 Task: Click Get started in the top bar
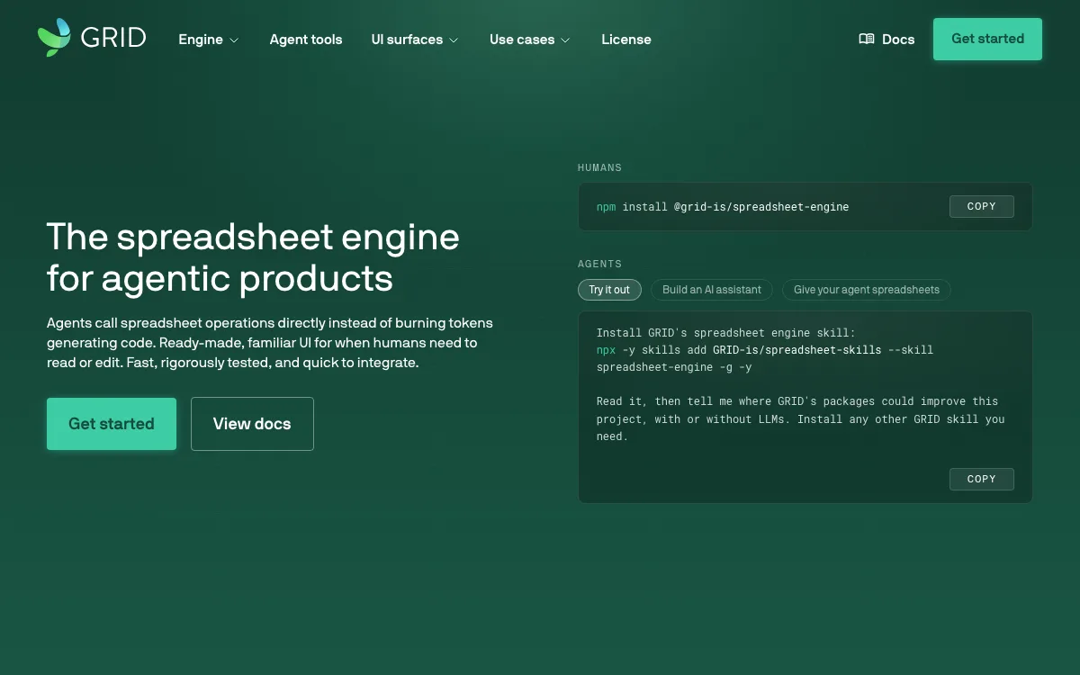pyautogui.click(x=987, y=39)
